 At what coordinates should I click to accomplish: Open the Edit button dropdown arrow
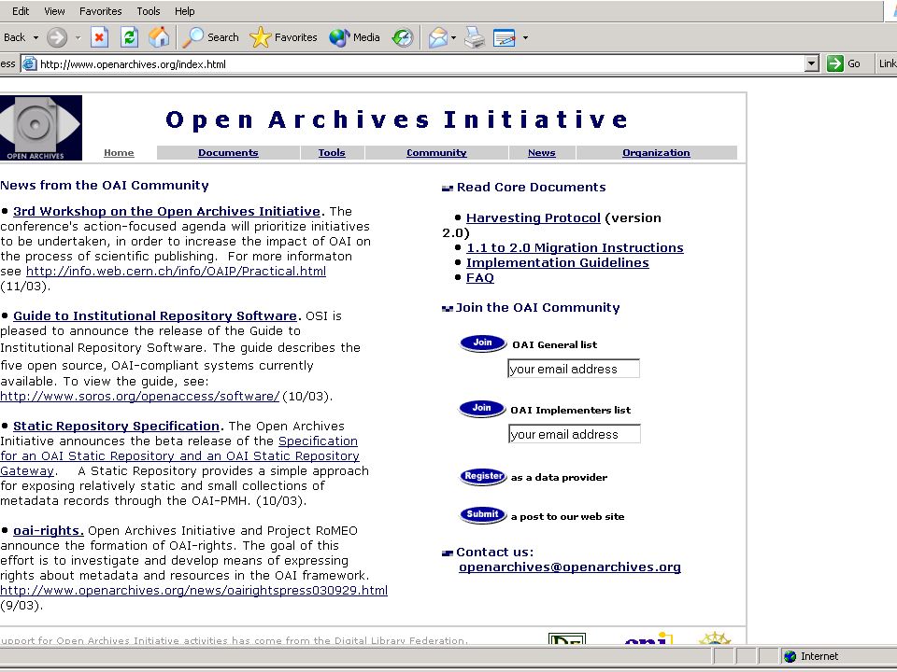(x=525, y=37)
